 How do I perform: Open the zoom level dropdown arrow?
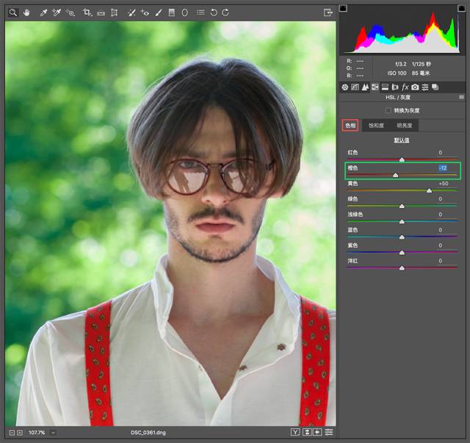click(53, 433)
